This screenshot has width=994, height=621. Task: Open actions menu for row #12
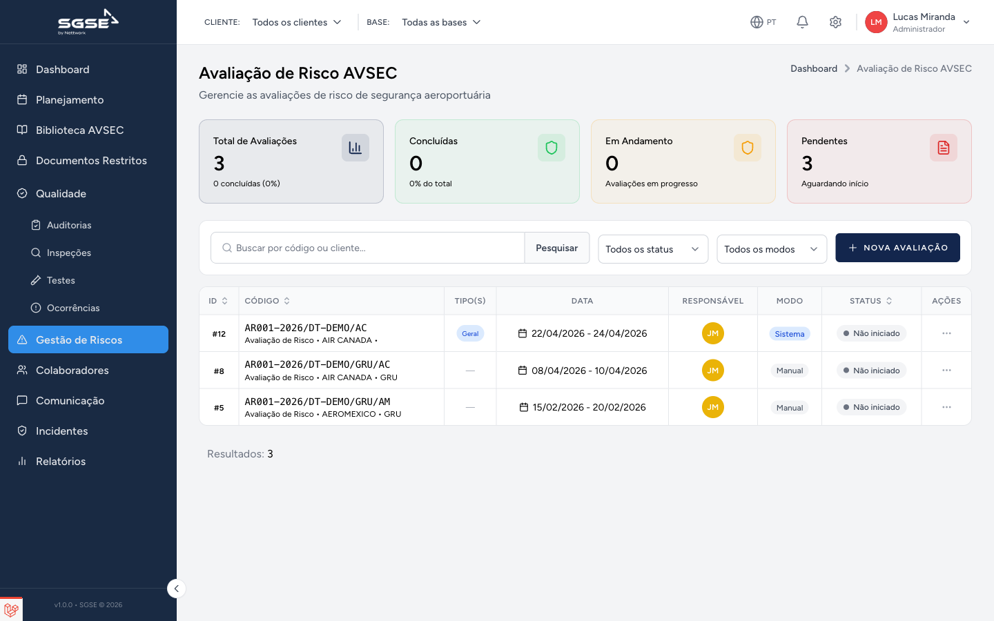click(x=946, y=333)
